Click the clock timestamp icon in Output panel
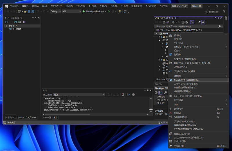This screenshot has height=151, width=232. pos(133,95)
